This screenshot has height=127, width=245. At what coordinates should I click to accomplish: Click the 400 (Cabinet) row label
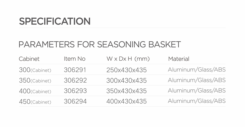[x=35, y=91]
